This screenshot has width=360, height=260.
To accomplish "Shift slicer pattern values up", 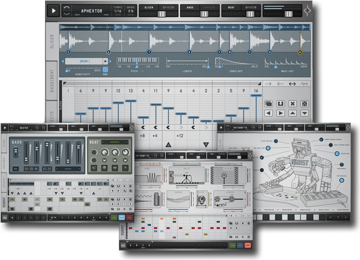I will tap(292, 113).
